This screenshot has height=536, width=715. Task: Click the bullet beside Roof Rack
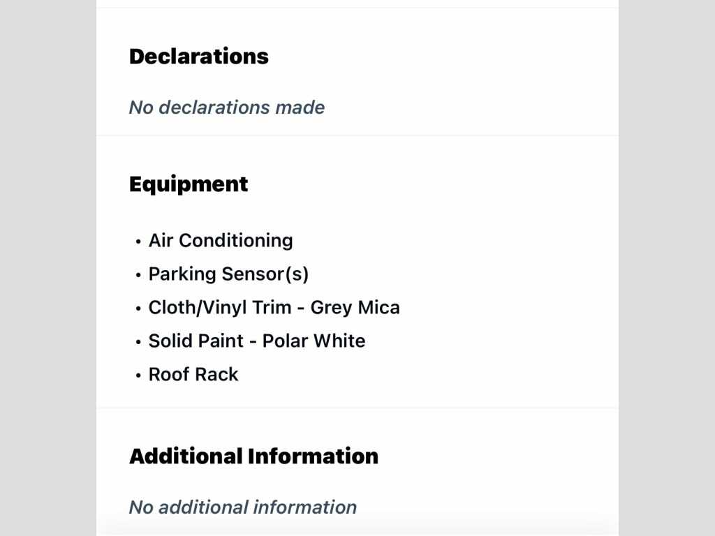pos(138,375)
